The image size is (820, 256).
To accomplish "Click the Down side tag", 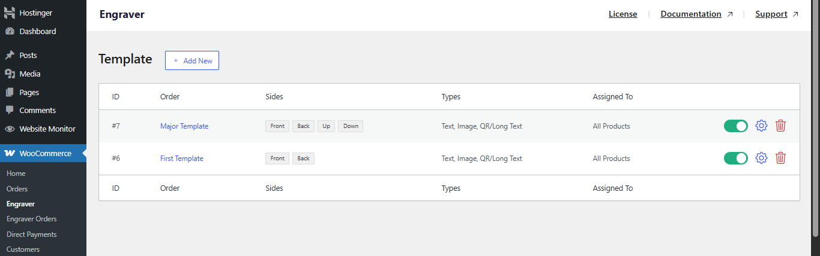I will click(351, 126).
